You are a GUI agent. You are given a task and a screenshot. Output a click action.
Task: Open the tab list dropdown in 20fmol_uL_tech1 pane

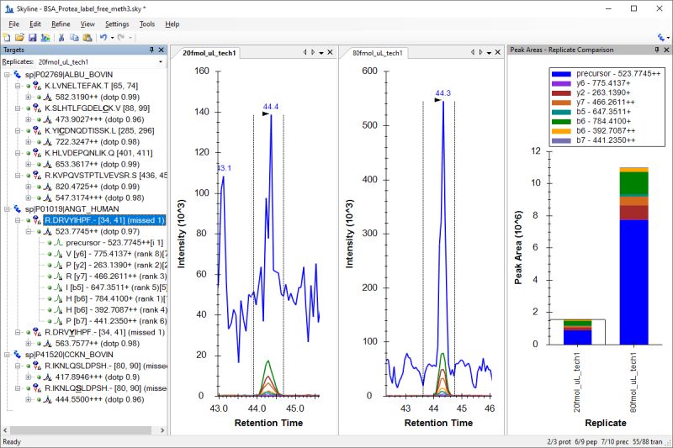point(321,53)
